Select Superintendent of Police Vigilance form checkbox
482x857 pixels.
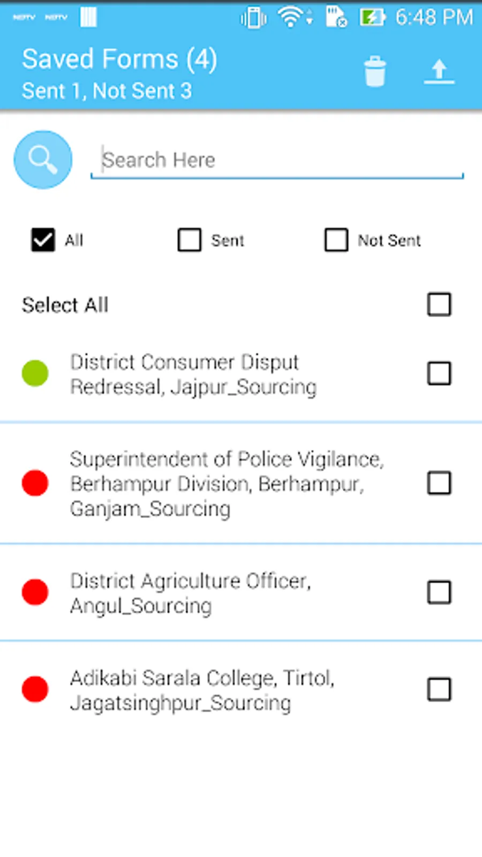439,483
